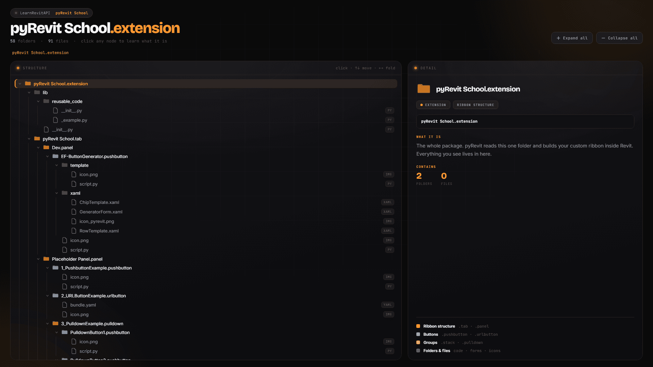Select the RowTemplate.xaml file row

coord(233,231)
